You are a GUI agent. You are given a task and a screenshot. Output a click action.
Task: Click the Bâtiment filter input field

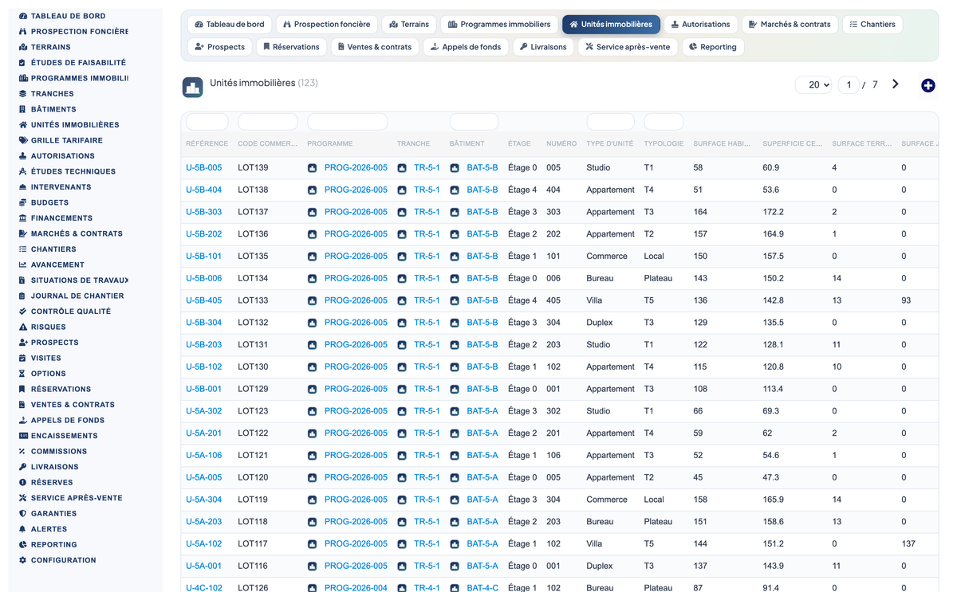coord(474,122)
